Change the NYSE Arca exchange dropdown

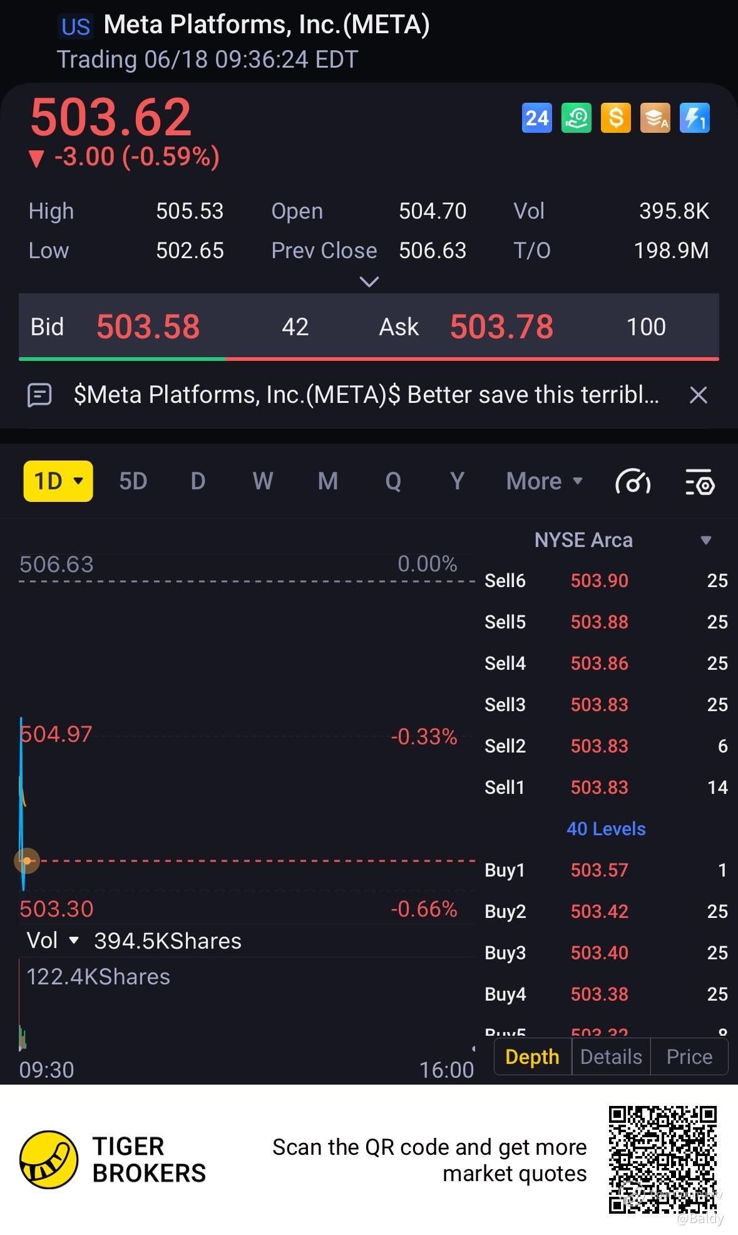(x=705, y=540)
